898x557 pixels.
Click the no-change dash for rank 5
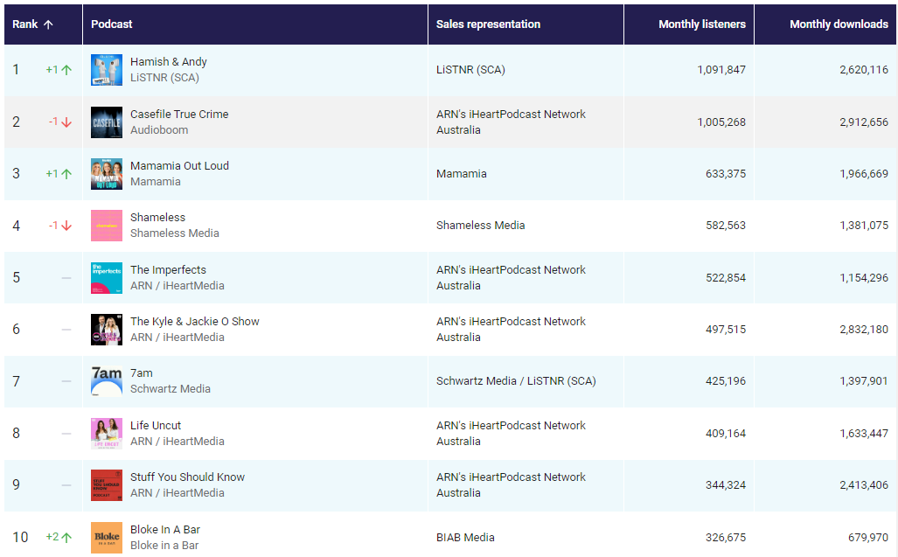pyautogui.click(x=66, y=278)
